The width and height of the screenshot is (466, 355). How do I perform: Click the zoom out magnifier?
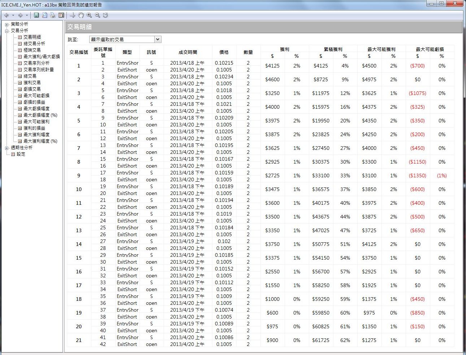click(98, 15)
